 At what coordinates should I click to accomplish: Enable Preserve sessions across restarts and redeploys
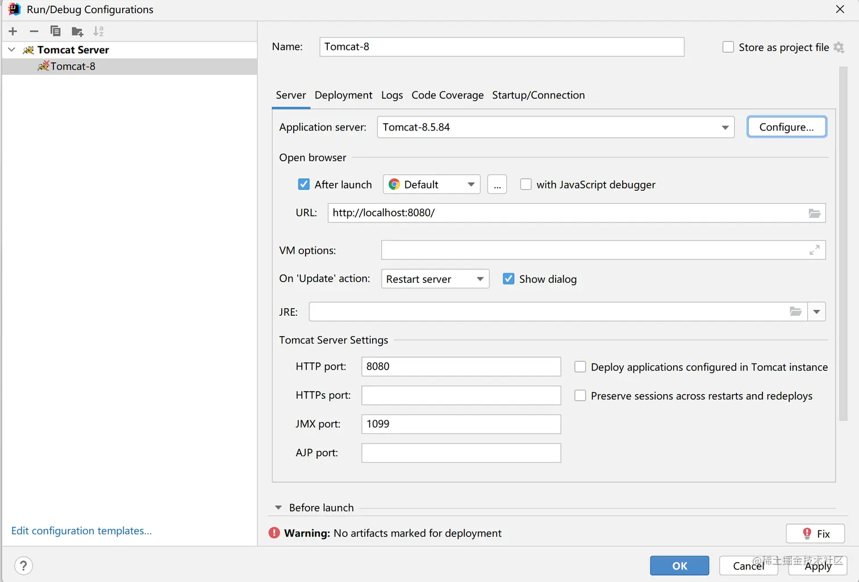coord(580,396)
